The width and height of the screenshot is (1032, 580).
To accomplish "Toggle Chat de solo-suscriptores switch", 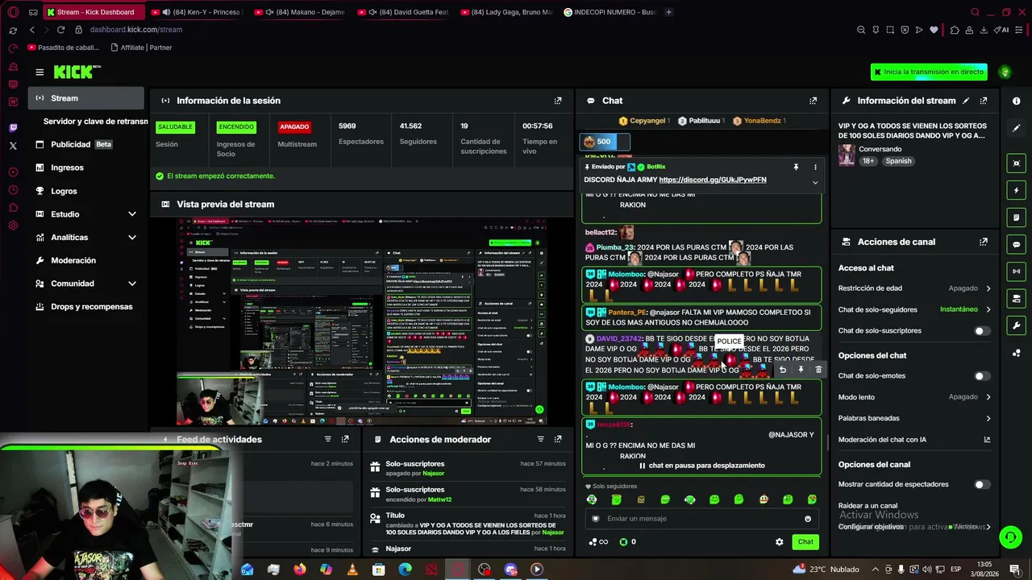I will (x=982, y=331).
